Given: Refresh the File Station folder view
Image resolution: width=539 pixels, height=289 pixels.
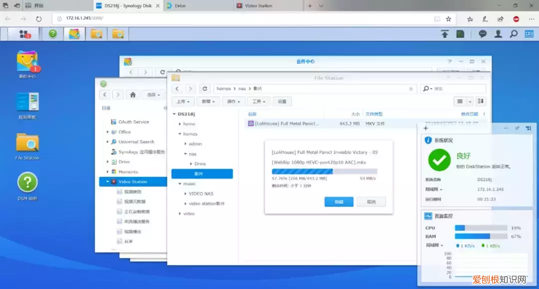Looking at the screenshot, I should tap(205, 89).
